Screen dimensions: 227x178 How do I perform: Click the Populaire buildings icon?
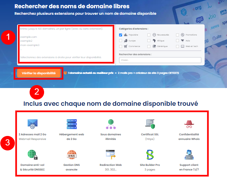pyautogui.click(x=126, y=35)
